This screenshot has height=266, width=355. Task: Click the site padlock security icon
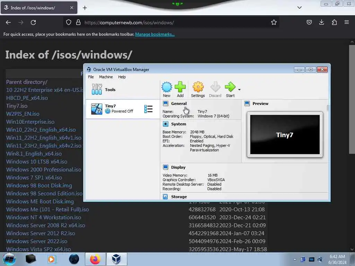[78, 23]
